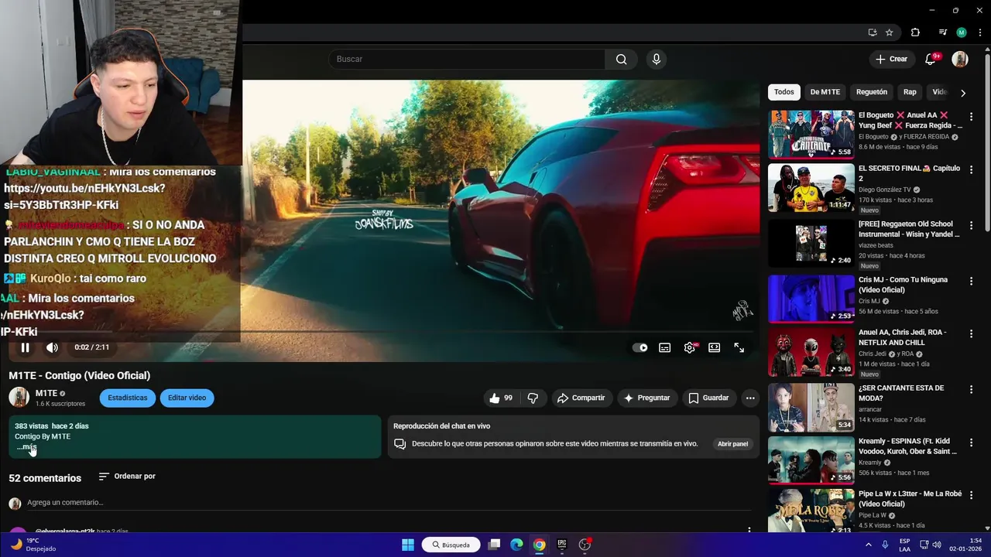This screenshot has height=557, width=991.
Task: Open the Crear menu
Action: click(892, 60)
